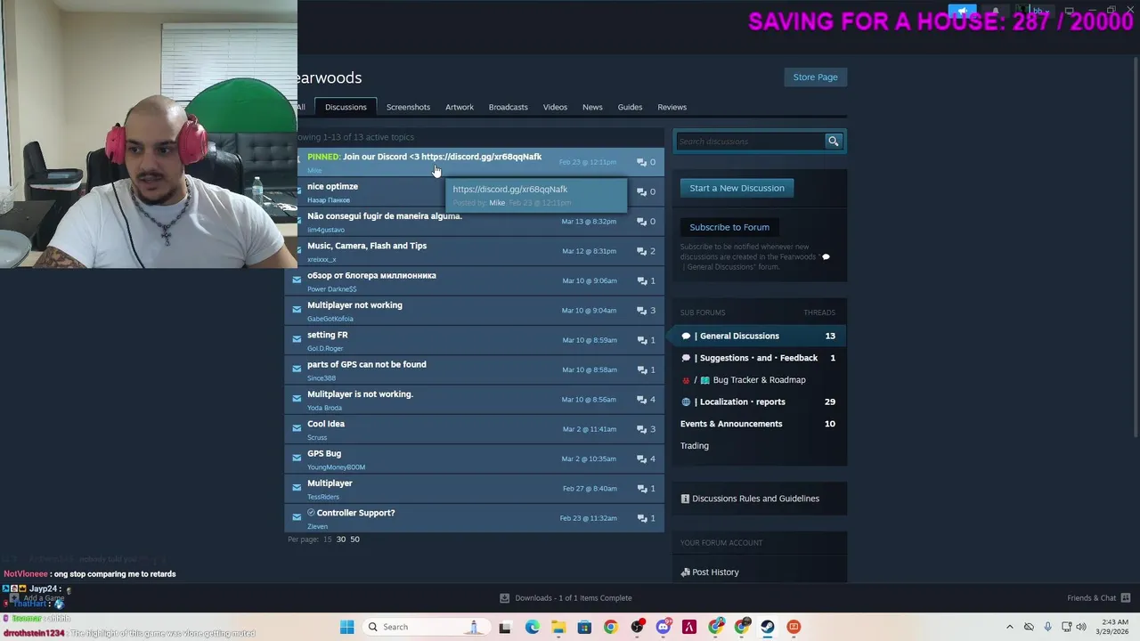
Task: Open Steam notifications bell
Action: coord(995,12)
